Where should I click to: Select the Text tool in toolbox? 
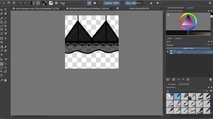point(5,10)
